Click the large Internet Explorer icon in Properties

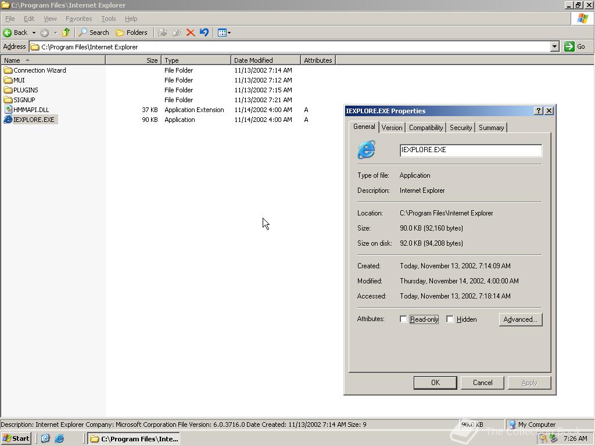(367, 149)
